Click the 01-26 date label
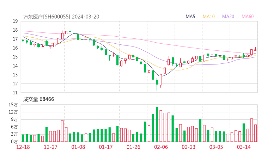The width and height of the screenshot is (261, 155). click(133, 147)
